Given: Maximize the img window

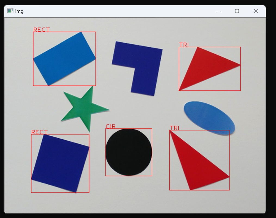Looking at the screenshot, I should click(237, 11).
